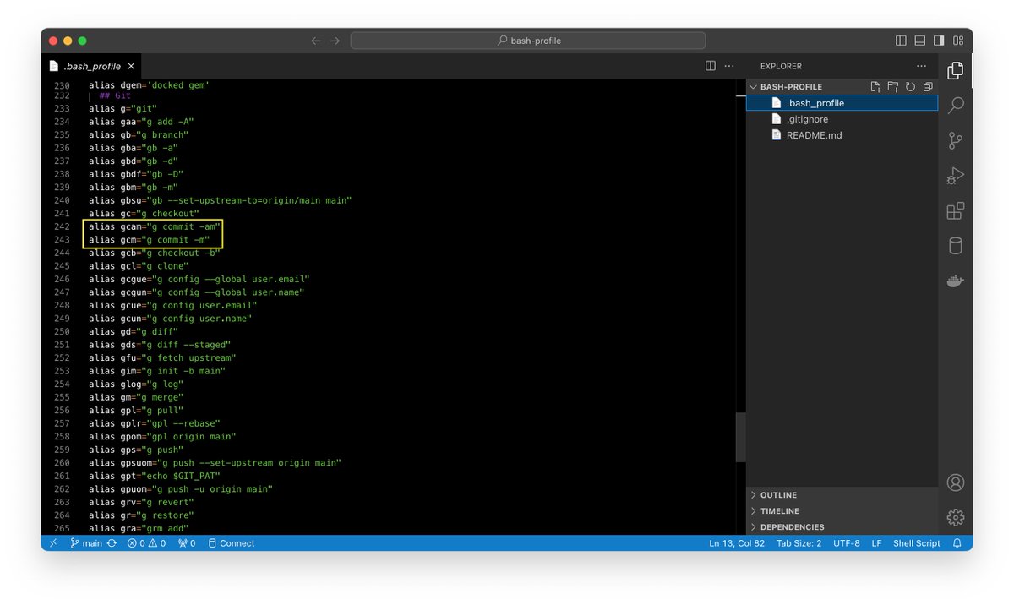
Task: Open the Manage gear icon
Action: [x=956, y=517]
